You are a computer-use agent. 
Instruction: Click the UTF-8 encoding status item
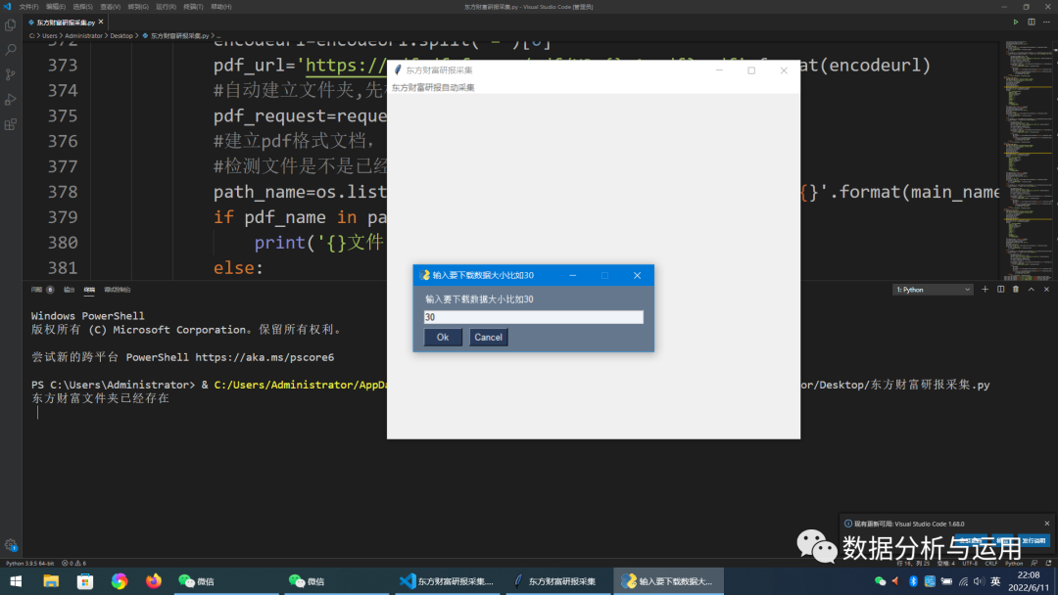click(x=970, y=564)
